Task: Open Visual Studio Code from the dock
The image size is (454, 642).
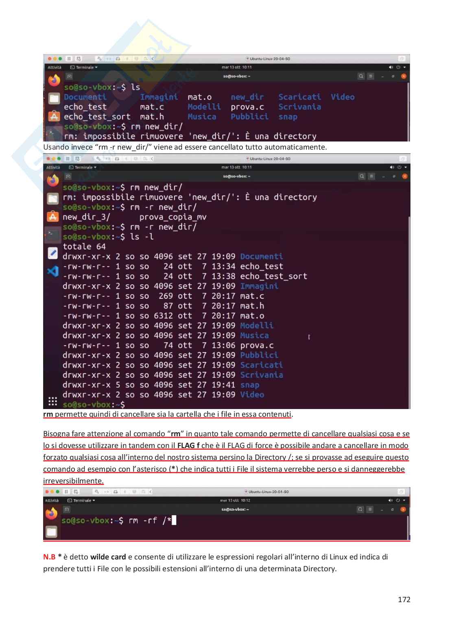Action: (x=53, y=271)
